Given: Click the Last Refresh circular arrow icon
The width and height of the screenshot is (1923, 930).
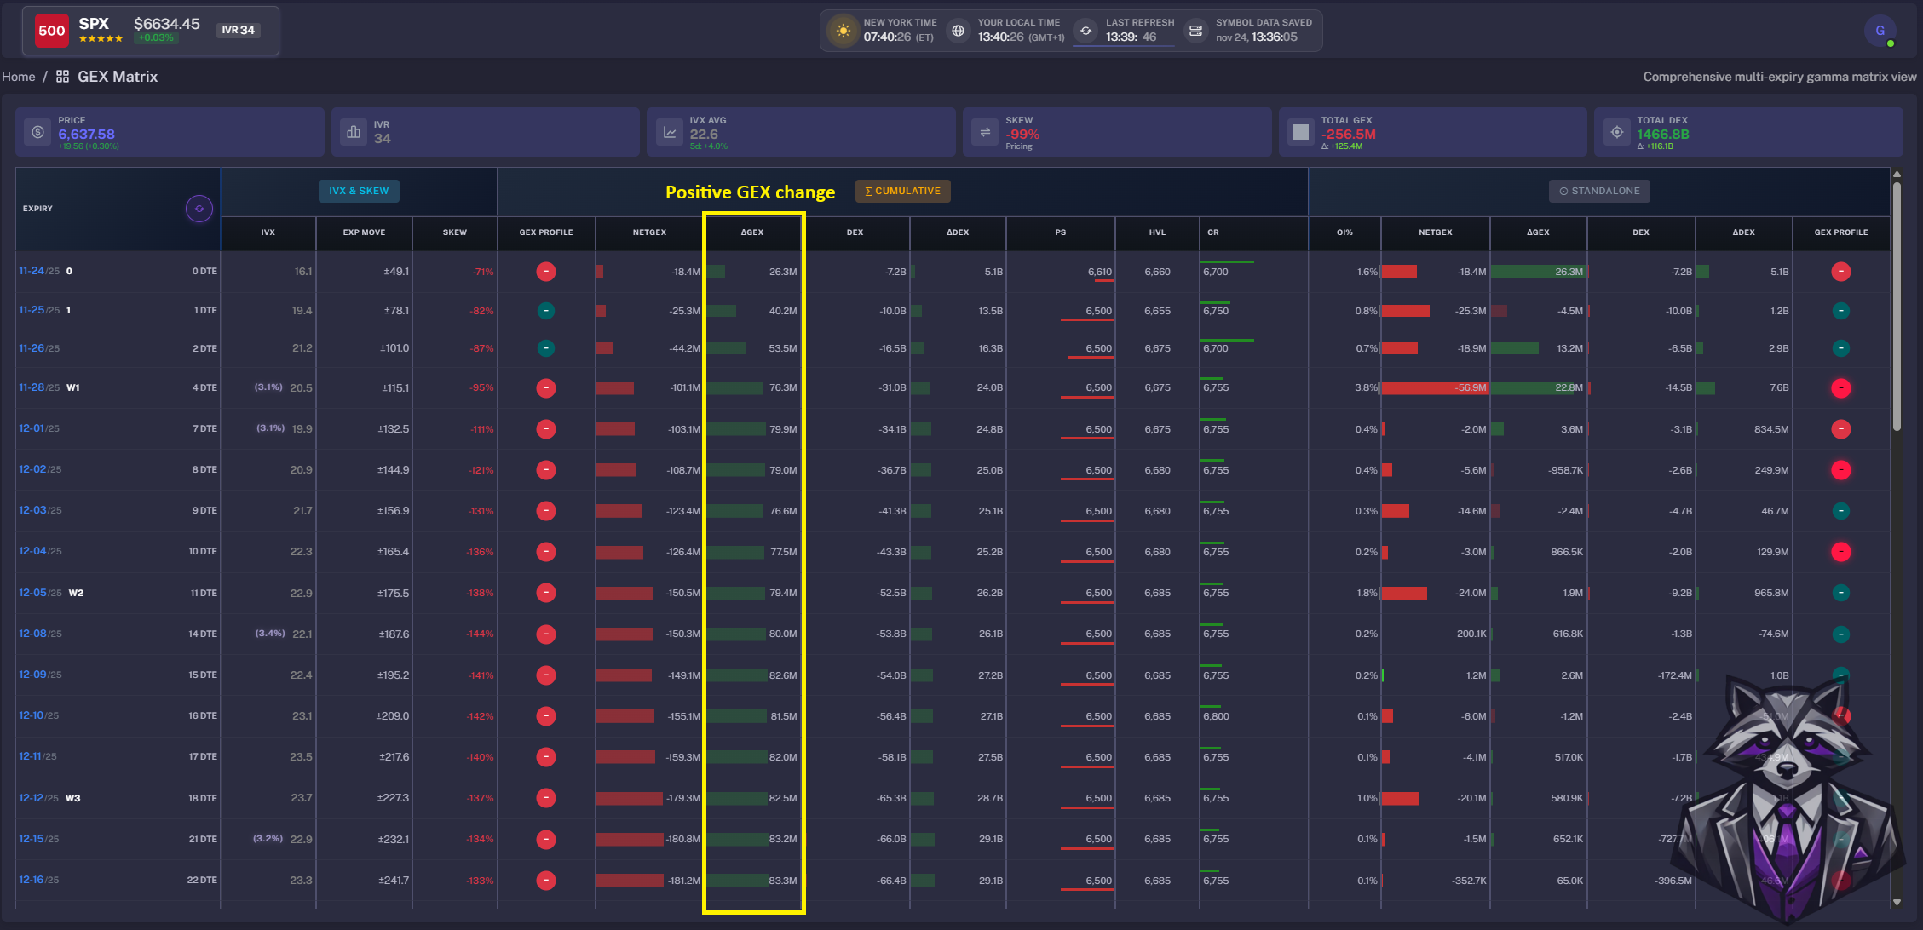Looking at the screenshot, I should (x=1085, y=31).
